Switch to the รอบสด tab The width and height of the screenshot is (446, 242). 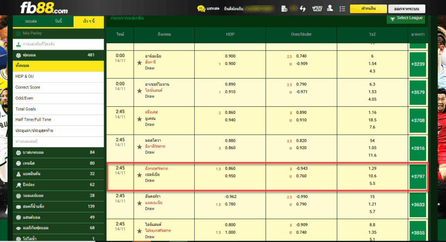(x=31, y=21)
